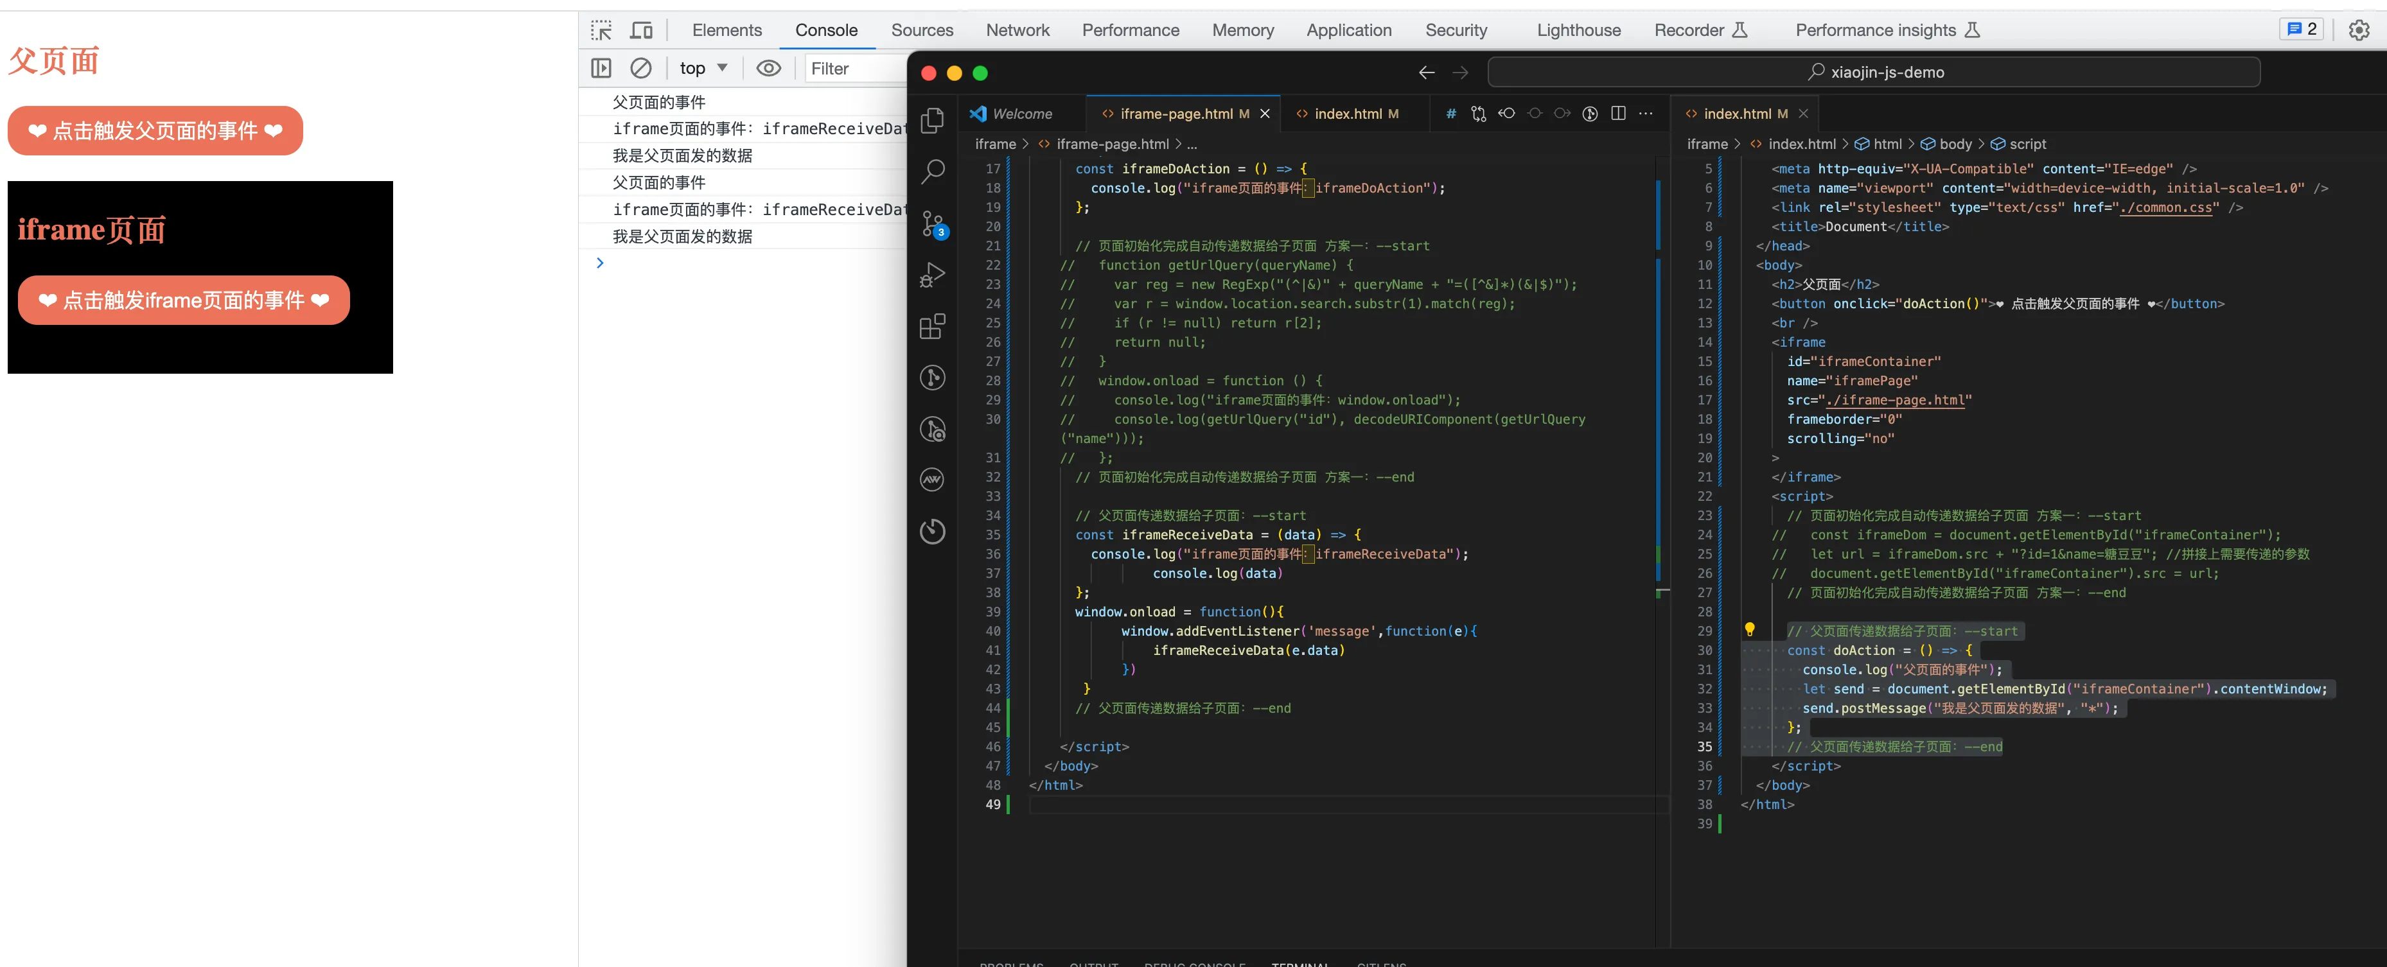Toggle the live expression eye icon

pyautogui.click(x=768, y=69)
